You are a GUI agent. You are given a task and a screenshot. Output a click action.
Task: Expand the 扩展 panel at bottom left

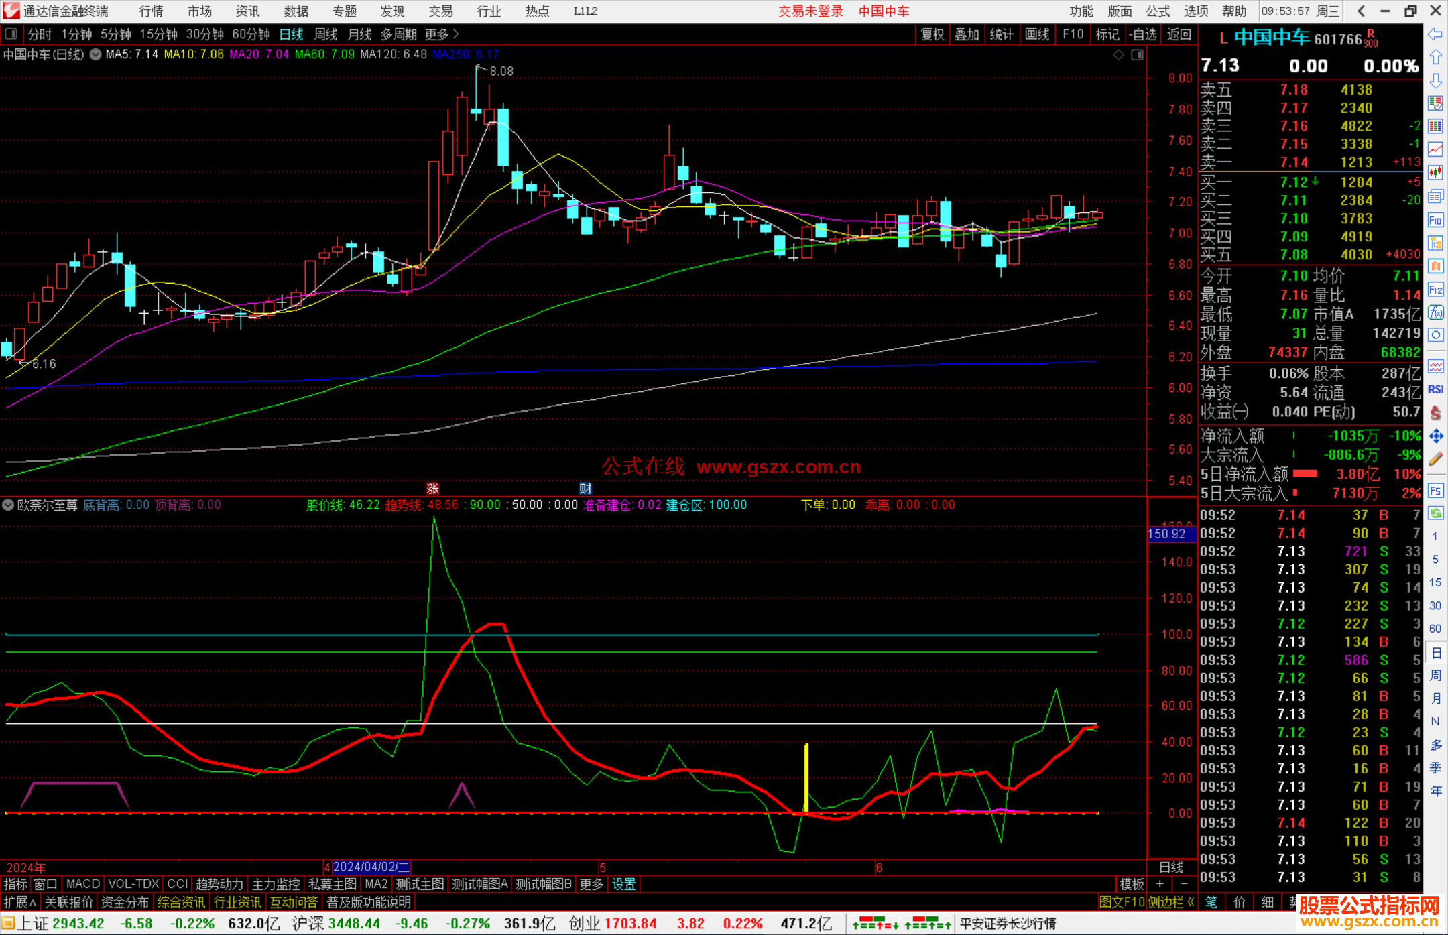[19, 902]
